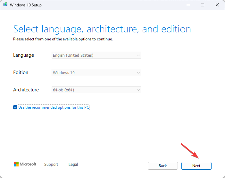The image size is (225, 178).
Task: Select the 64-bit (x64) architecture field
Action: pyautogui.click(x=93, y=90)
